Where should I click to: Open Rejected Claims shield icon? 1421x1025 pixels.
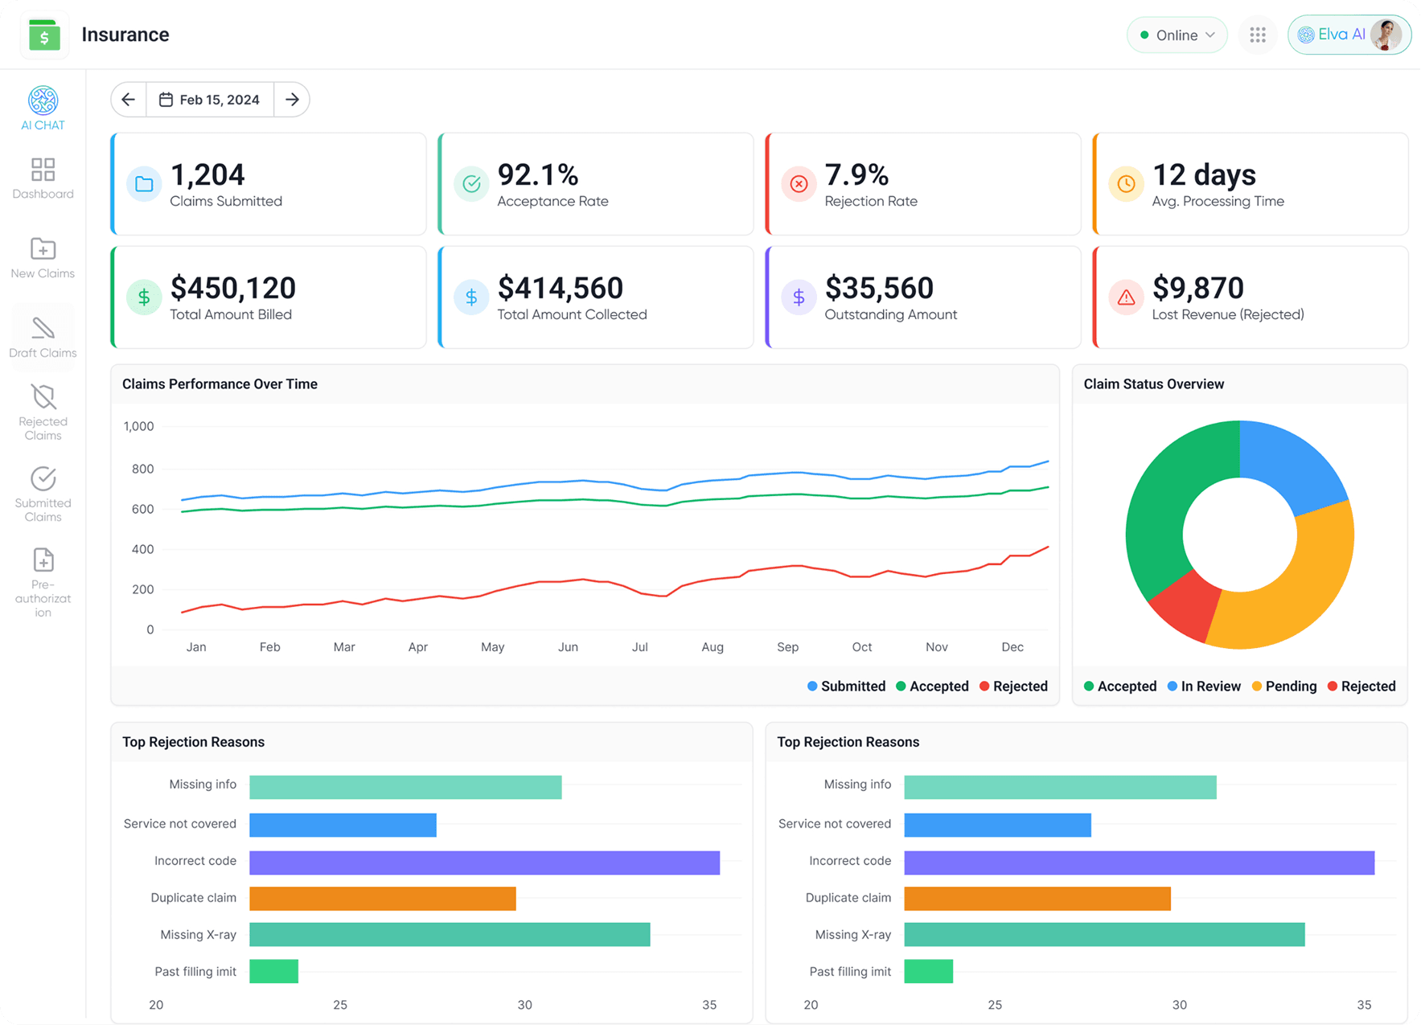[x=43, y=412]
